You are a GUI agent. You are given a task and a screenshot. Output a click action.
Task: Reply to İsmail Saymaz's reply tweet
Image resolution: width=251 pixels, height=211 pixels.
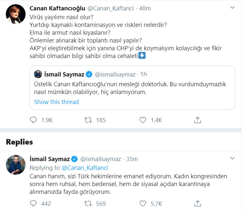click(34, 204)
